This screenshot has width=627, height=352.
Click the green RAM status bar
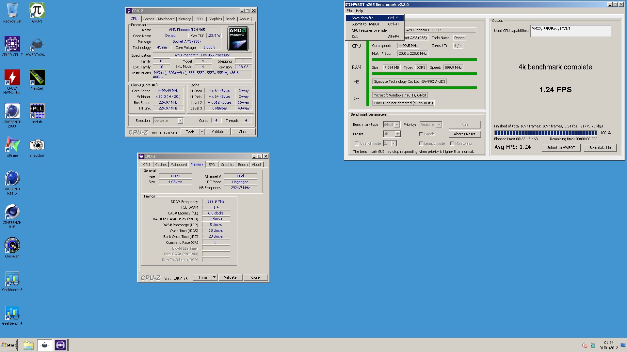(424, 74)
